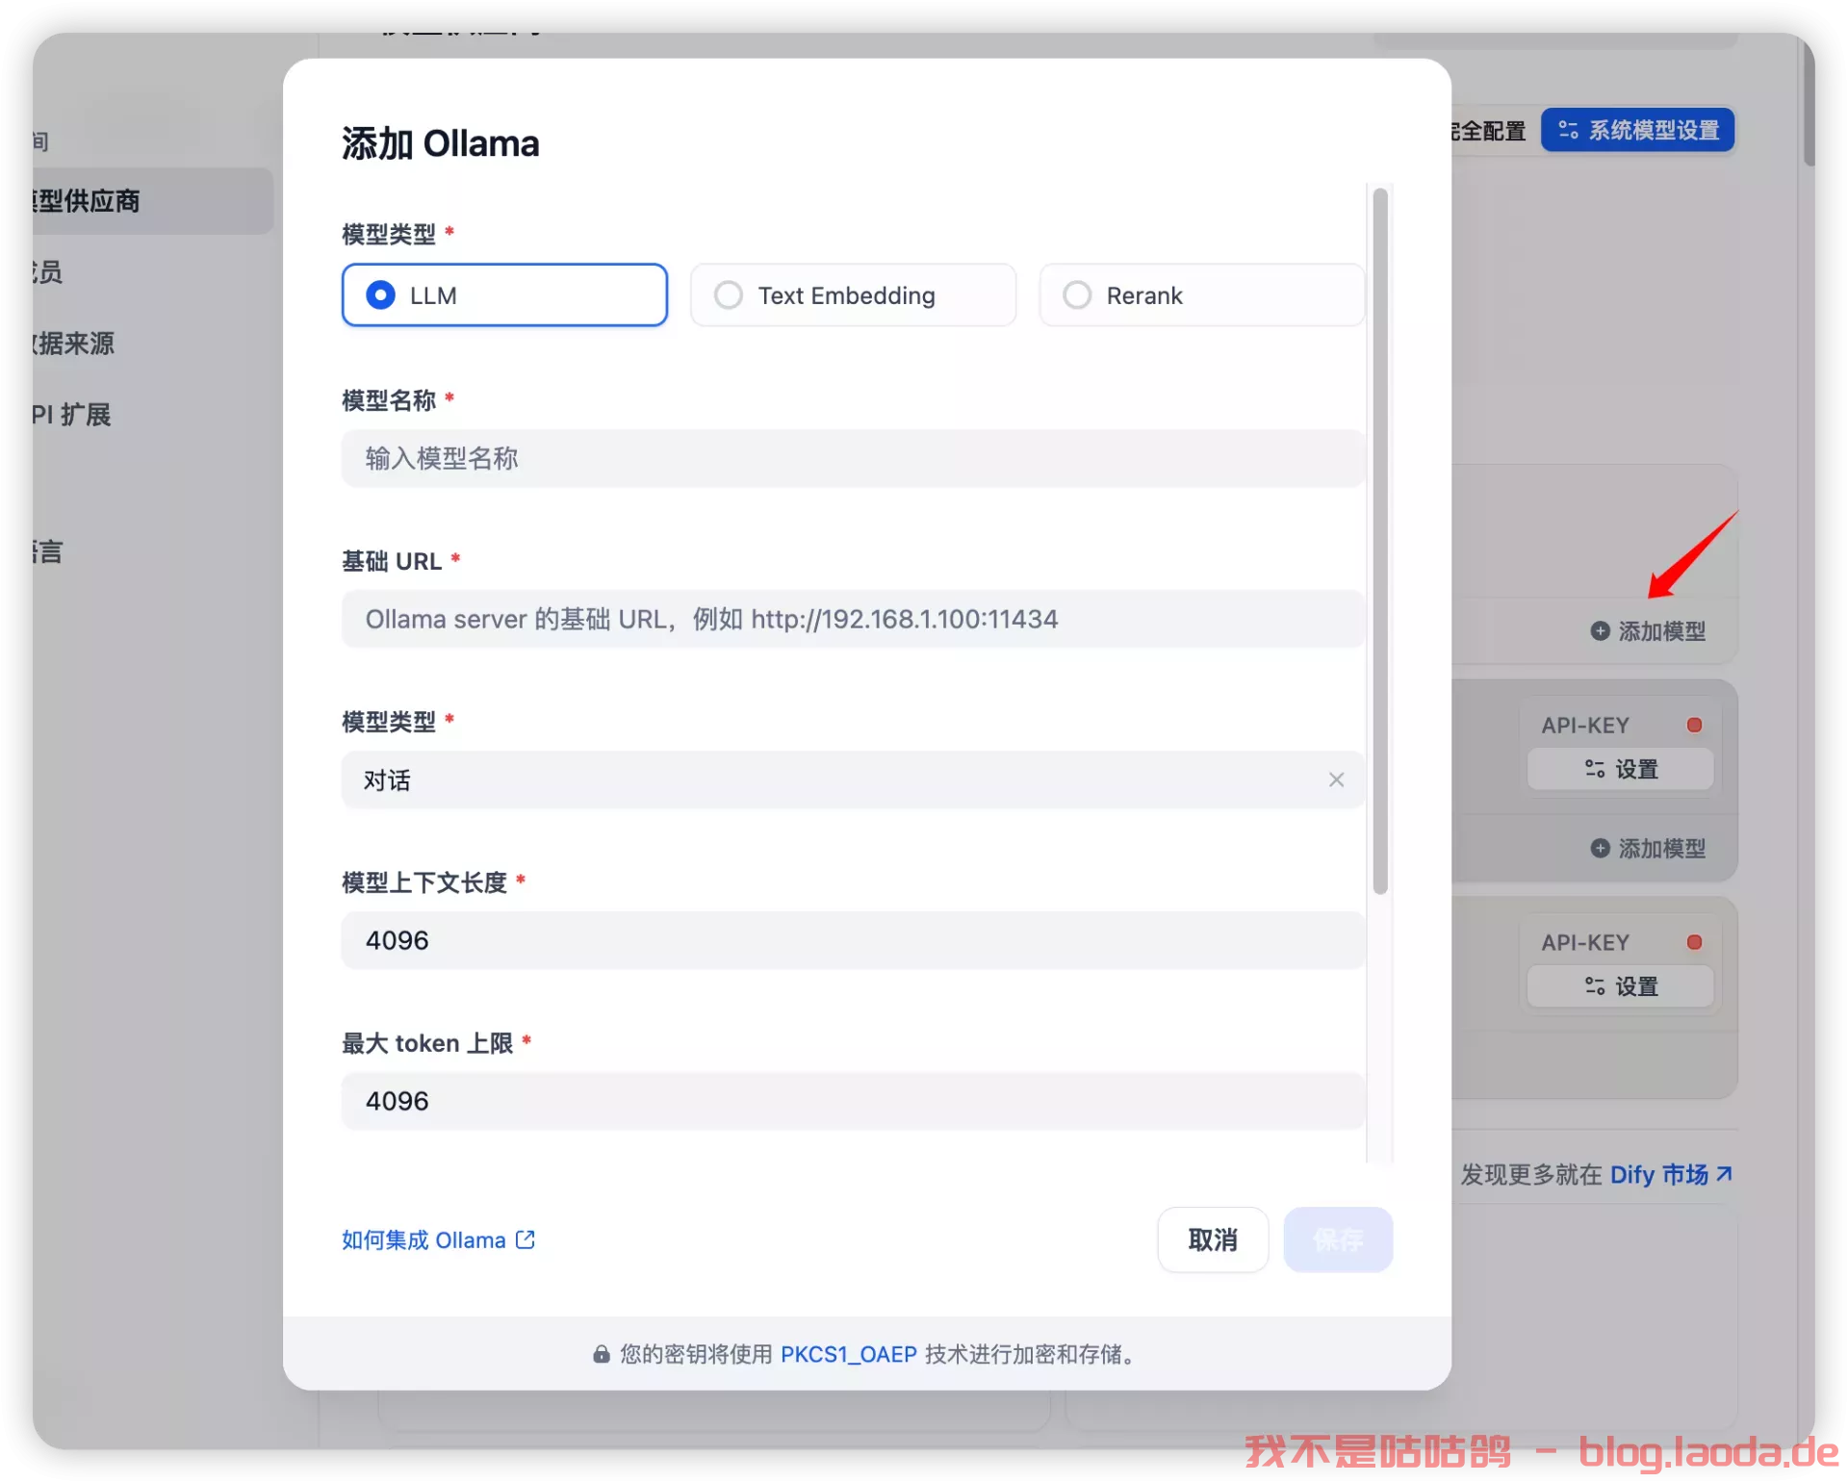Click red status dot of second API-KEY
Image resolution: width=1848 pixels, height=1482 pixels.
pyautogui.click(x=1695, y=942)
